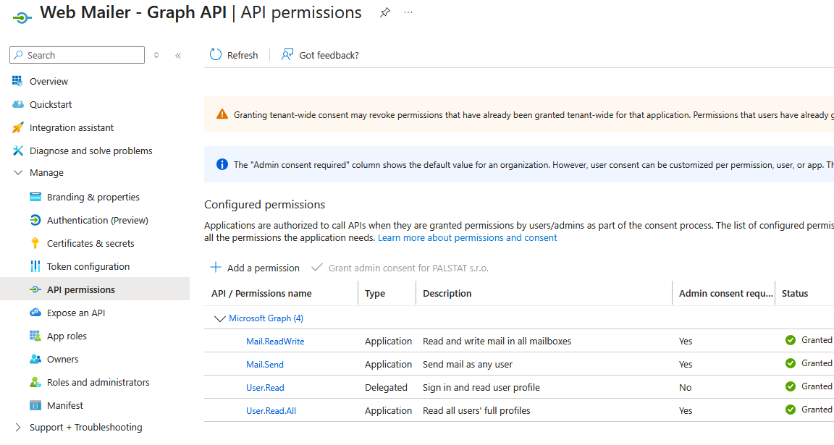
Task: Click the Status column header
Action: 795,294
